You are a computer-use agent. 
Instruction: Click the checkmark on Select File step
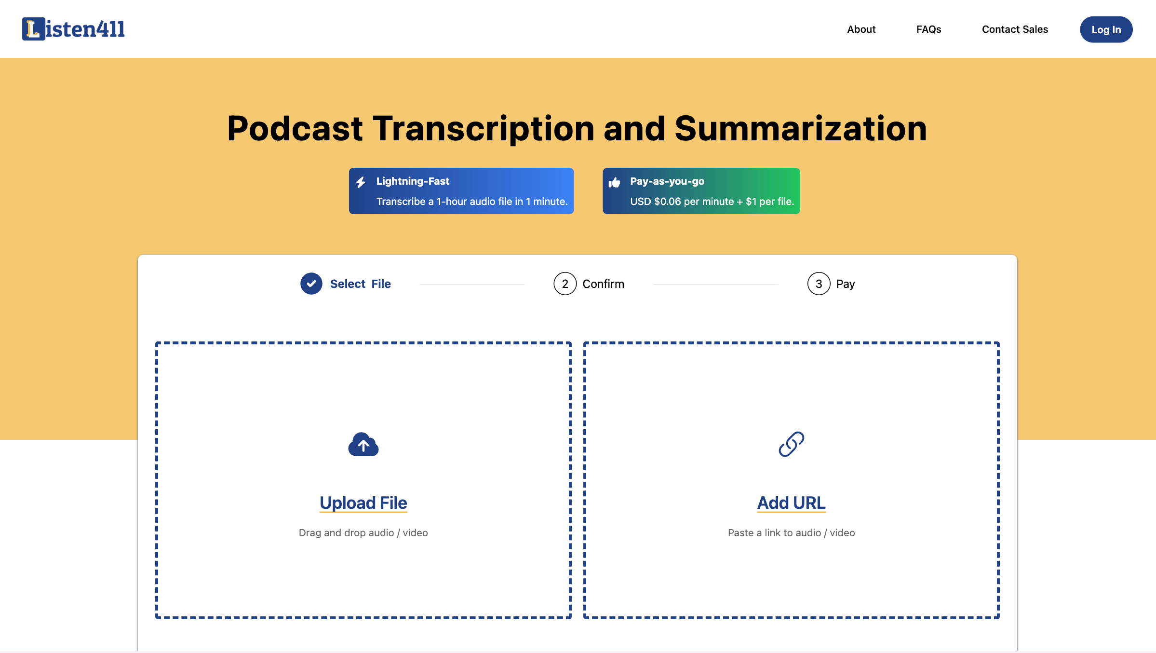coord(312,284)
